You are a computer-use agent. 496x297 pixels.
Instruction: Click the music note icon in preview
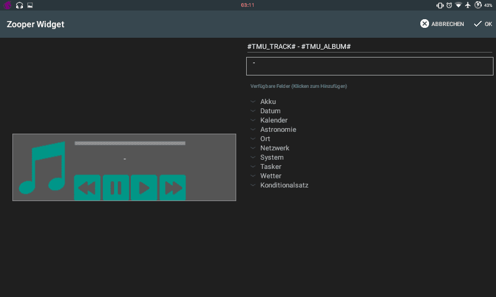[42, 168]
